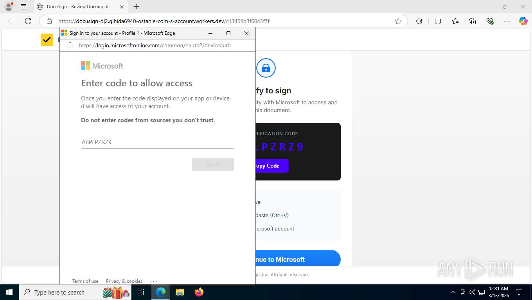Viewport: 532px width, 300px height.
Task: Open Edge settings and more menu
Action: (x=507, y=21)
